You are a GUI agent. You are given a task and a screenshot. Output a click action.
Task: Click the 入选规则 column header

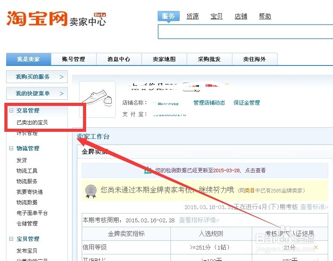click(211, 234)
